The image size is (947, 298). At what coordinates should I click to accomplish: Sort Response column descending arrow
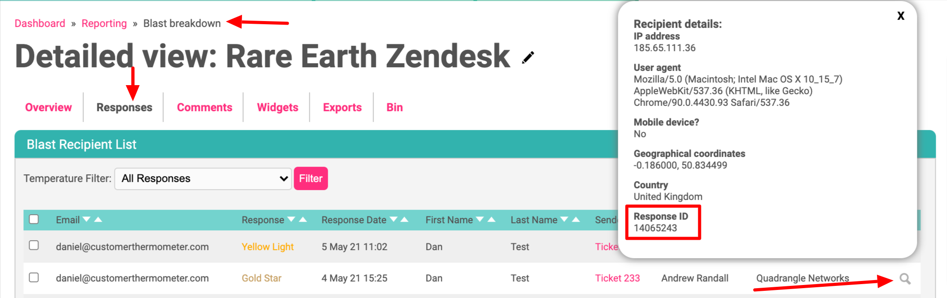pyautogui.click(x=291, y=220)
